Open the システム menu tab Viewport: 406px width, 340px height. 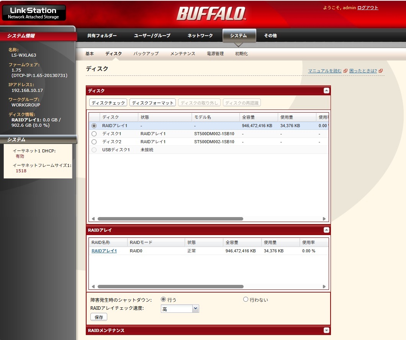point(239,36)
